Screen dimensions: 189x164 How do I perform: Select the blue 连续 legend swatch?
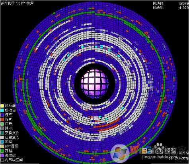2,115
